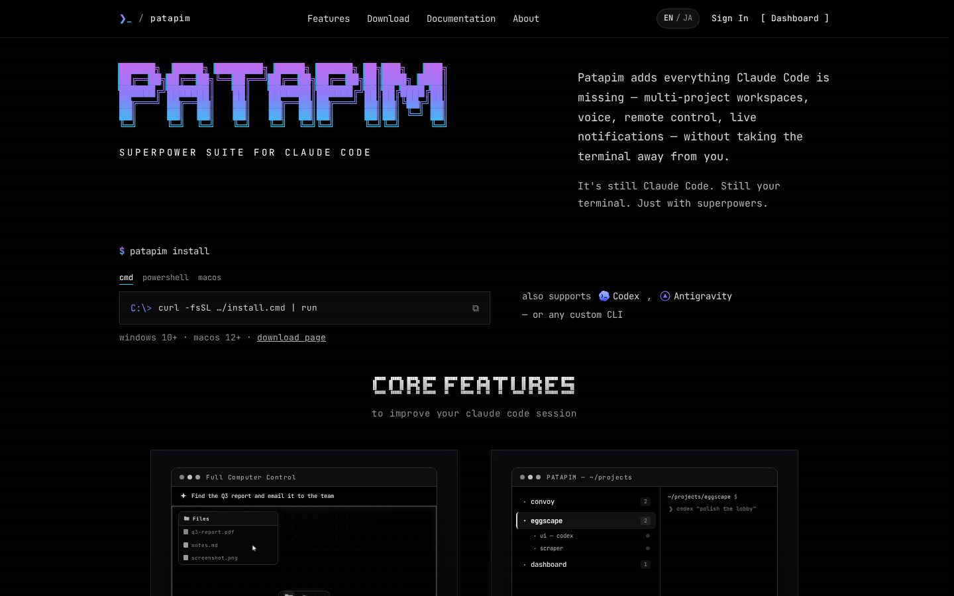Click the notes.md file name

[205, 545]
